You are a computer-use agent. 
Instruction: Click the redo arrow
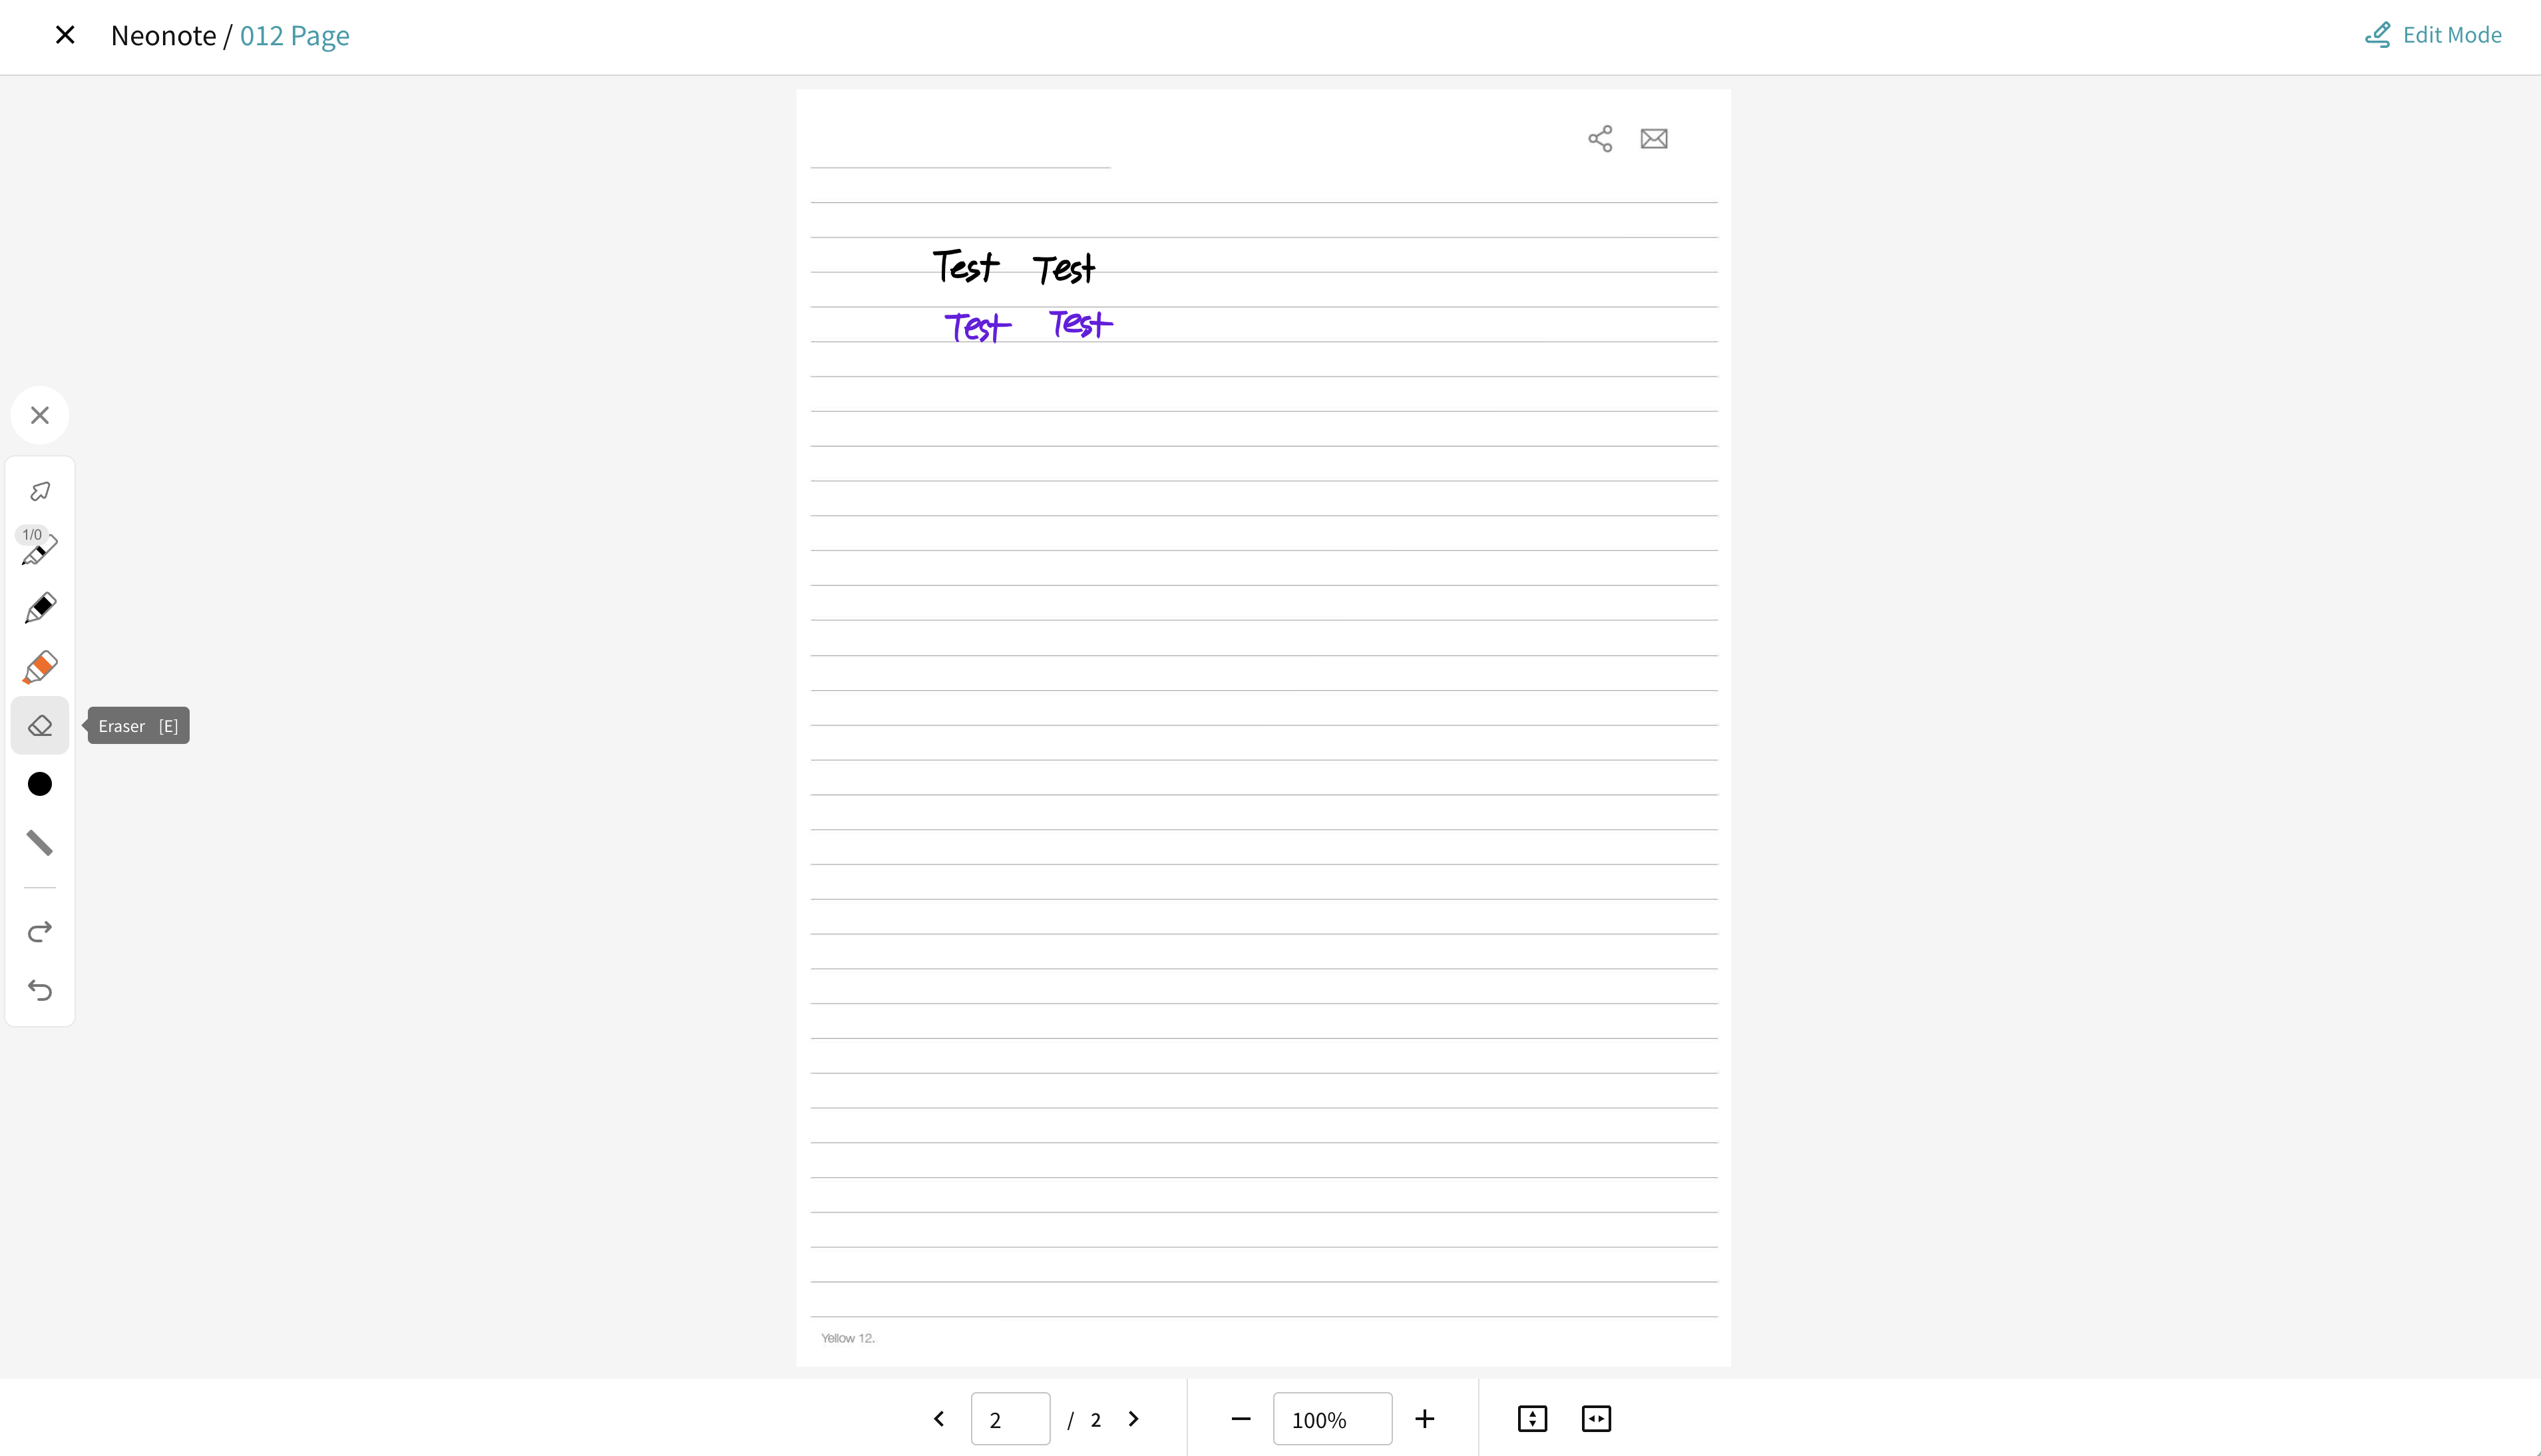tap(40, 932)
